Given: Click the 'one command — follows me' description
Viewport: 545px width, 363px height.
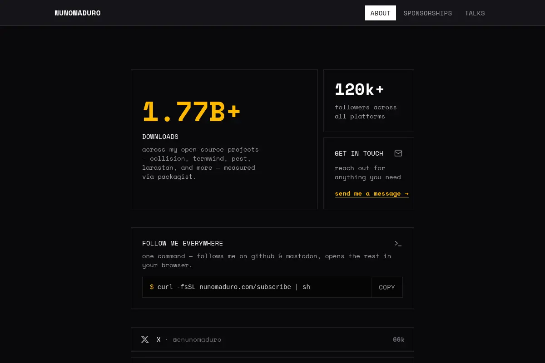Looking at the screenshot, I should [x=267, y=260].
